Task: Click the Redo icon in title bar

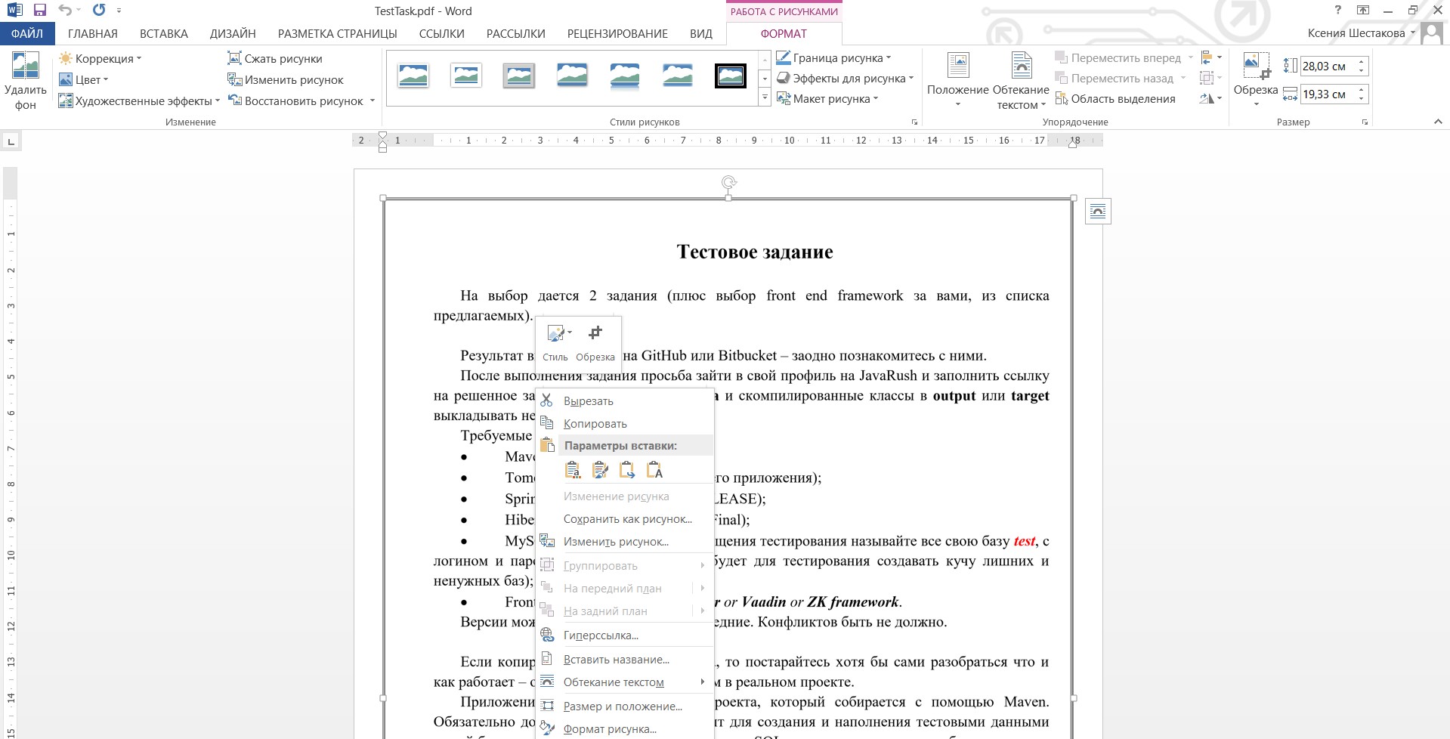Action: point(99,11)
